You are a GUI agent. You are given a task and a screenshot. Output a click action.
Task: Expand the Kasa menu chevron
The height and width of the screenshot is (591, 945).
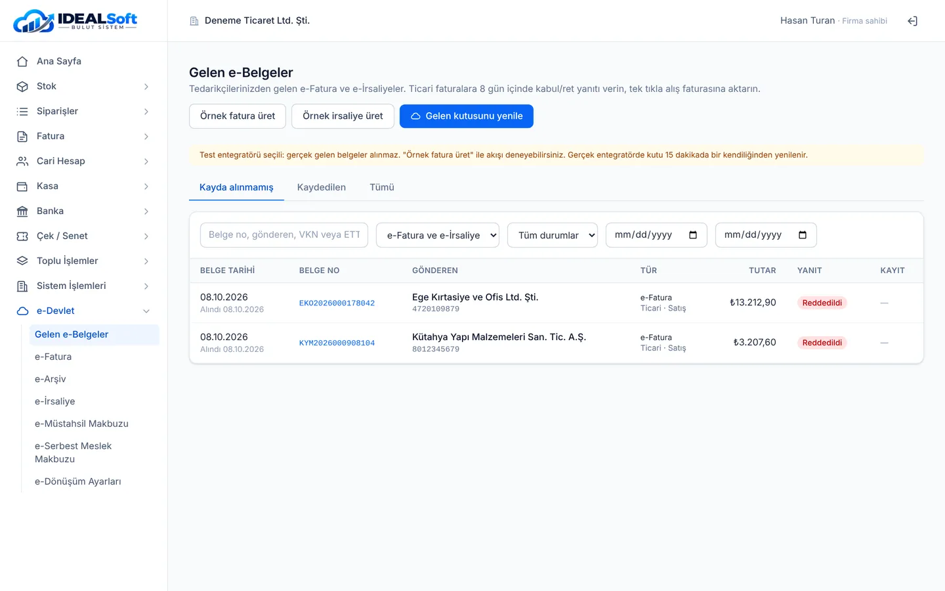(146, 186)
